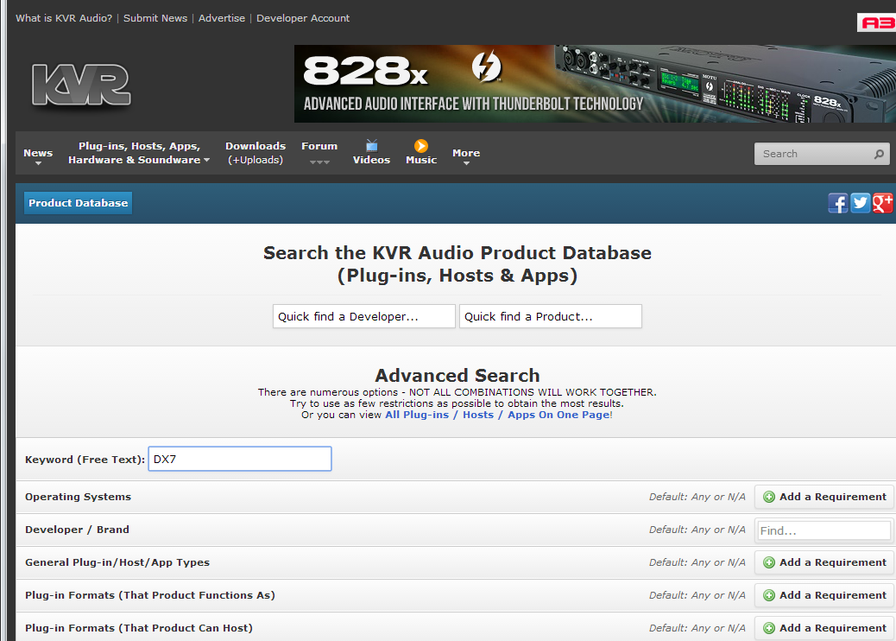Click the search magnifier icon

879,154
